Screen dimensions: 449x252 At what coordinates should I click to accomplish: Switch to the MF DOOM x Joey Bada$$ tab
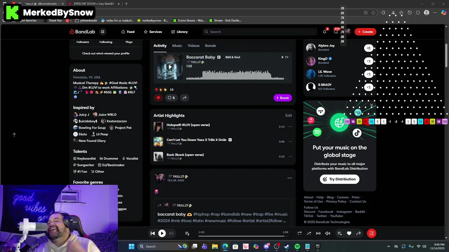pyautogui.click(x=93, y=3)
